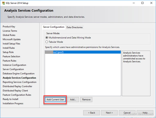Switch to the Server Configuration tab

53,27
